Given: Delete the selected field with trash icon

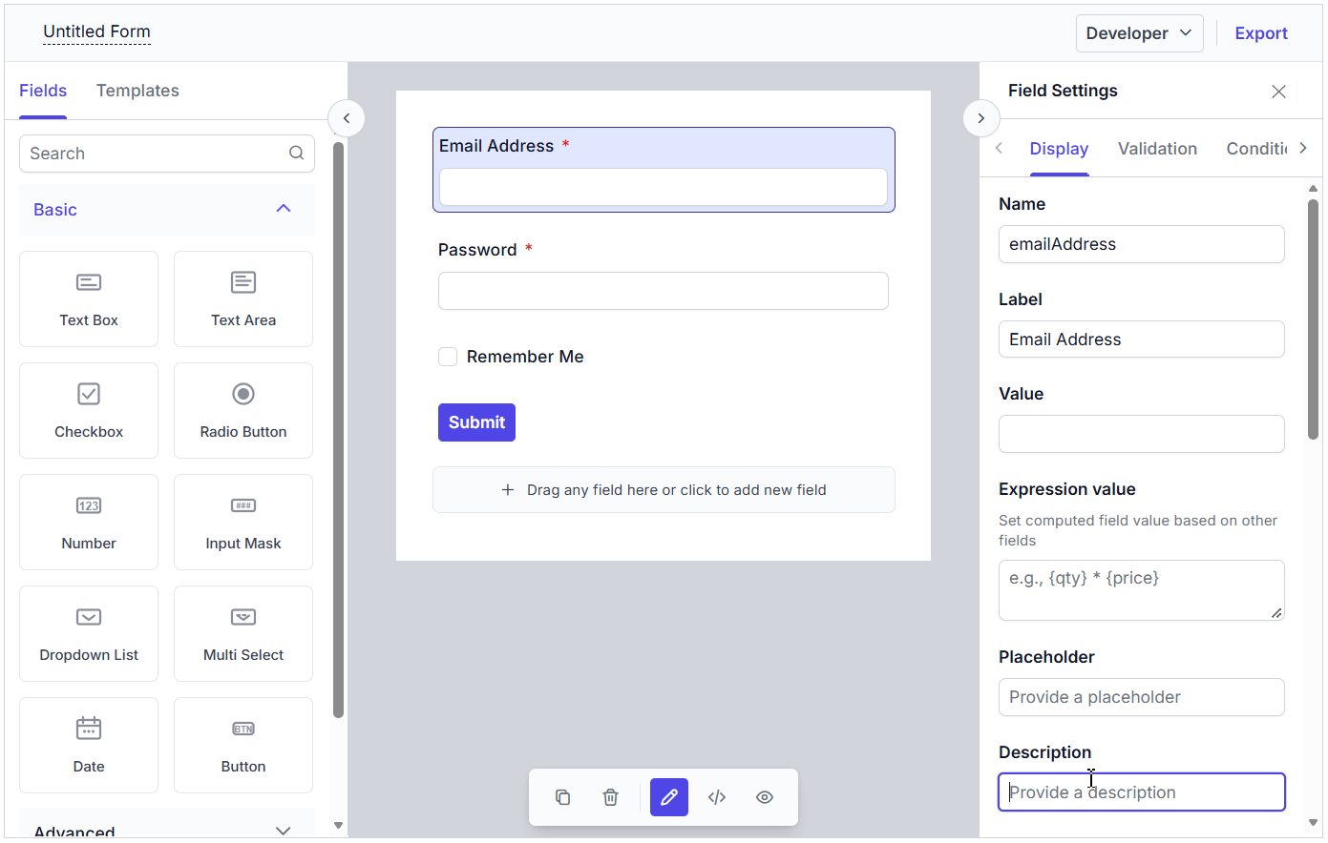Looking at the screenshot, I should [611, 797].
